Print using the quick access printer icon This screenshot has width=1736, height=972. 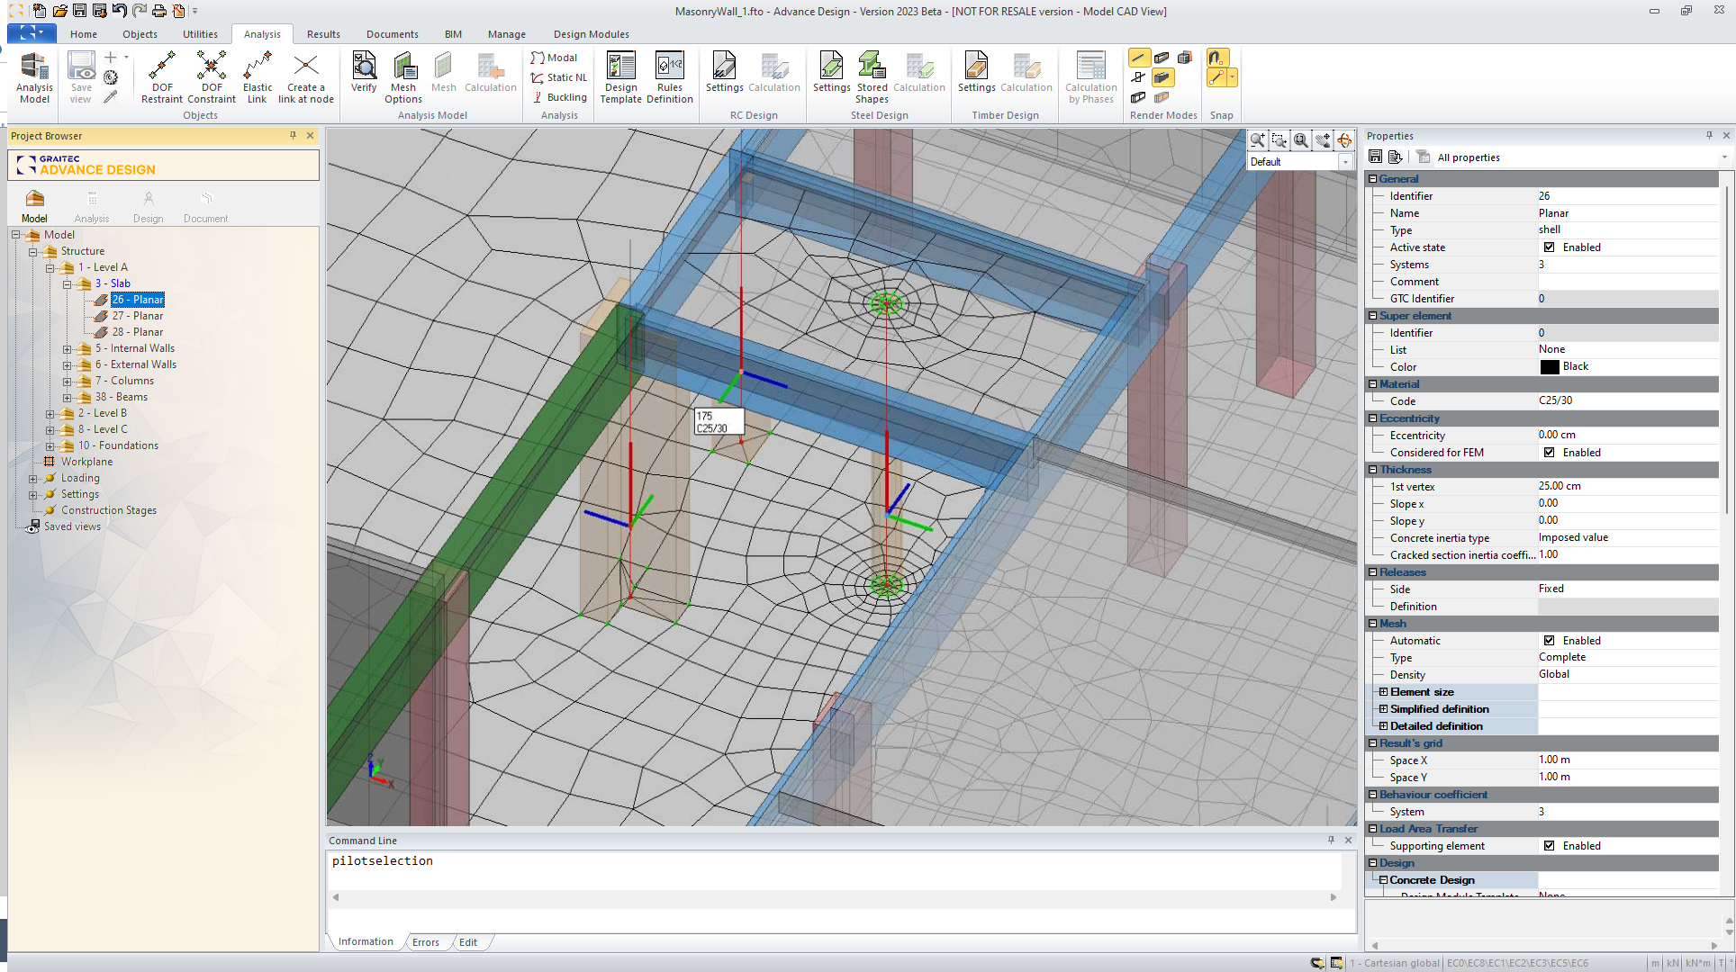[x=158, y=11]
